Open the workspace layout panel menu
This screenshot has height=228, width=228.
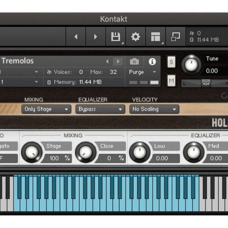pyautogui.click(x=155, y=36)
